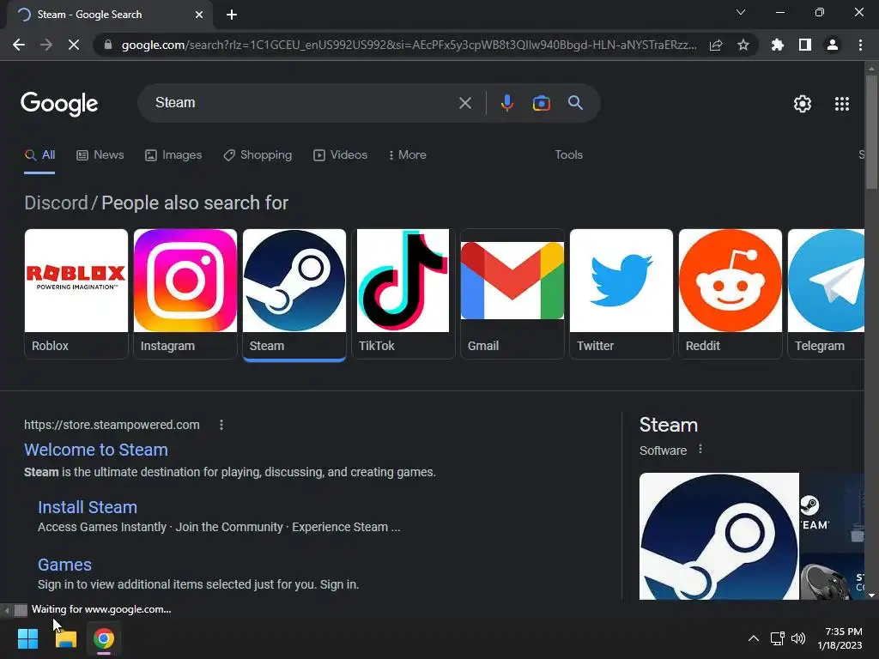Open File Explorer from the taskbar
Image resolution: width=879 pixels, height=659 pixels.
point(65,638)
